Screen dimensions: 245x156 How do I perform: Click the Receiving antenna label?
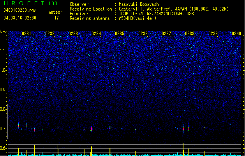click(x=90, y=18)
